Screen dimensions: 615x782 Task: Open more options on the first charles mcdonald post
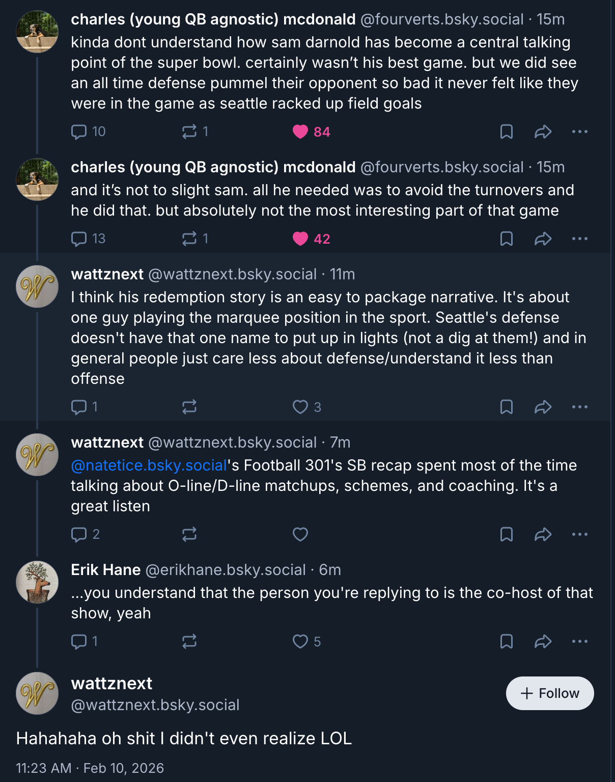pos(579,132)
